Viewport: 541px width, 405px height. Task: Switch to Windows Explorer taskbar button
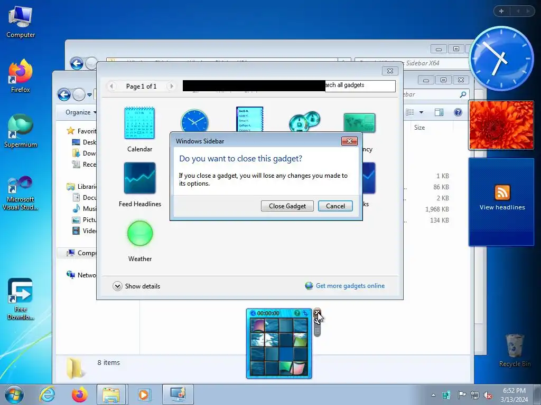(111, 394)
